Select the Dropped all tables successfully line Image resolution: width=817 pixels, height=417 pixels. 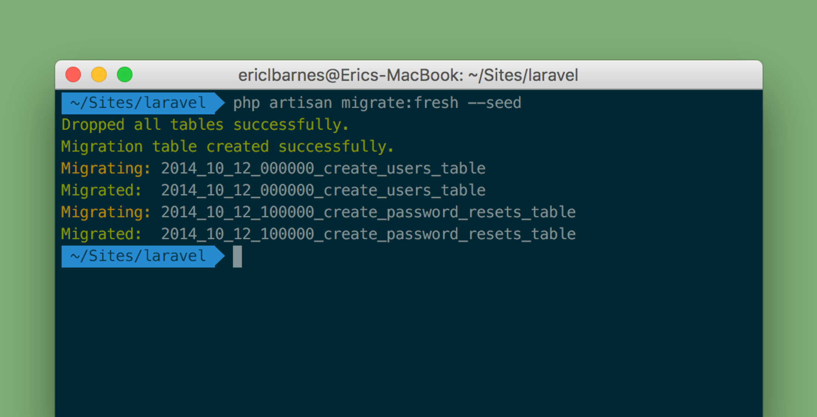(x=204, y=125)
